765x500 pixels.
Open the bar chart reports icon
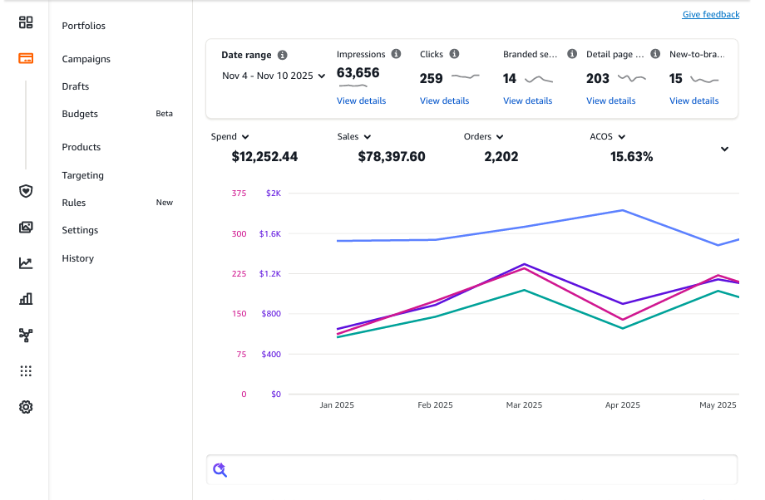(26, 299)
